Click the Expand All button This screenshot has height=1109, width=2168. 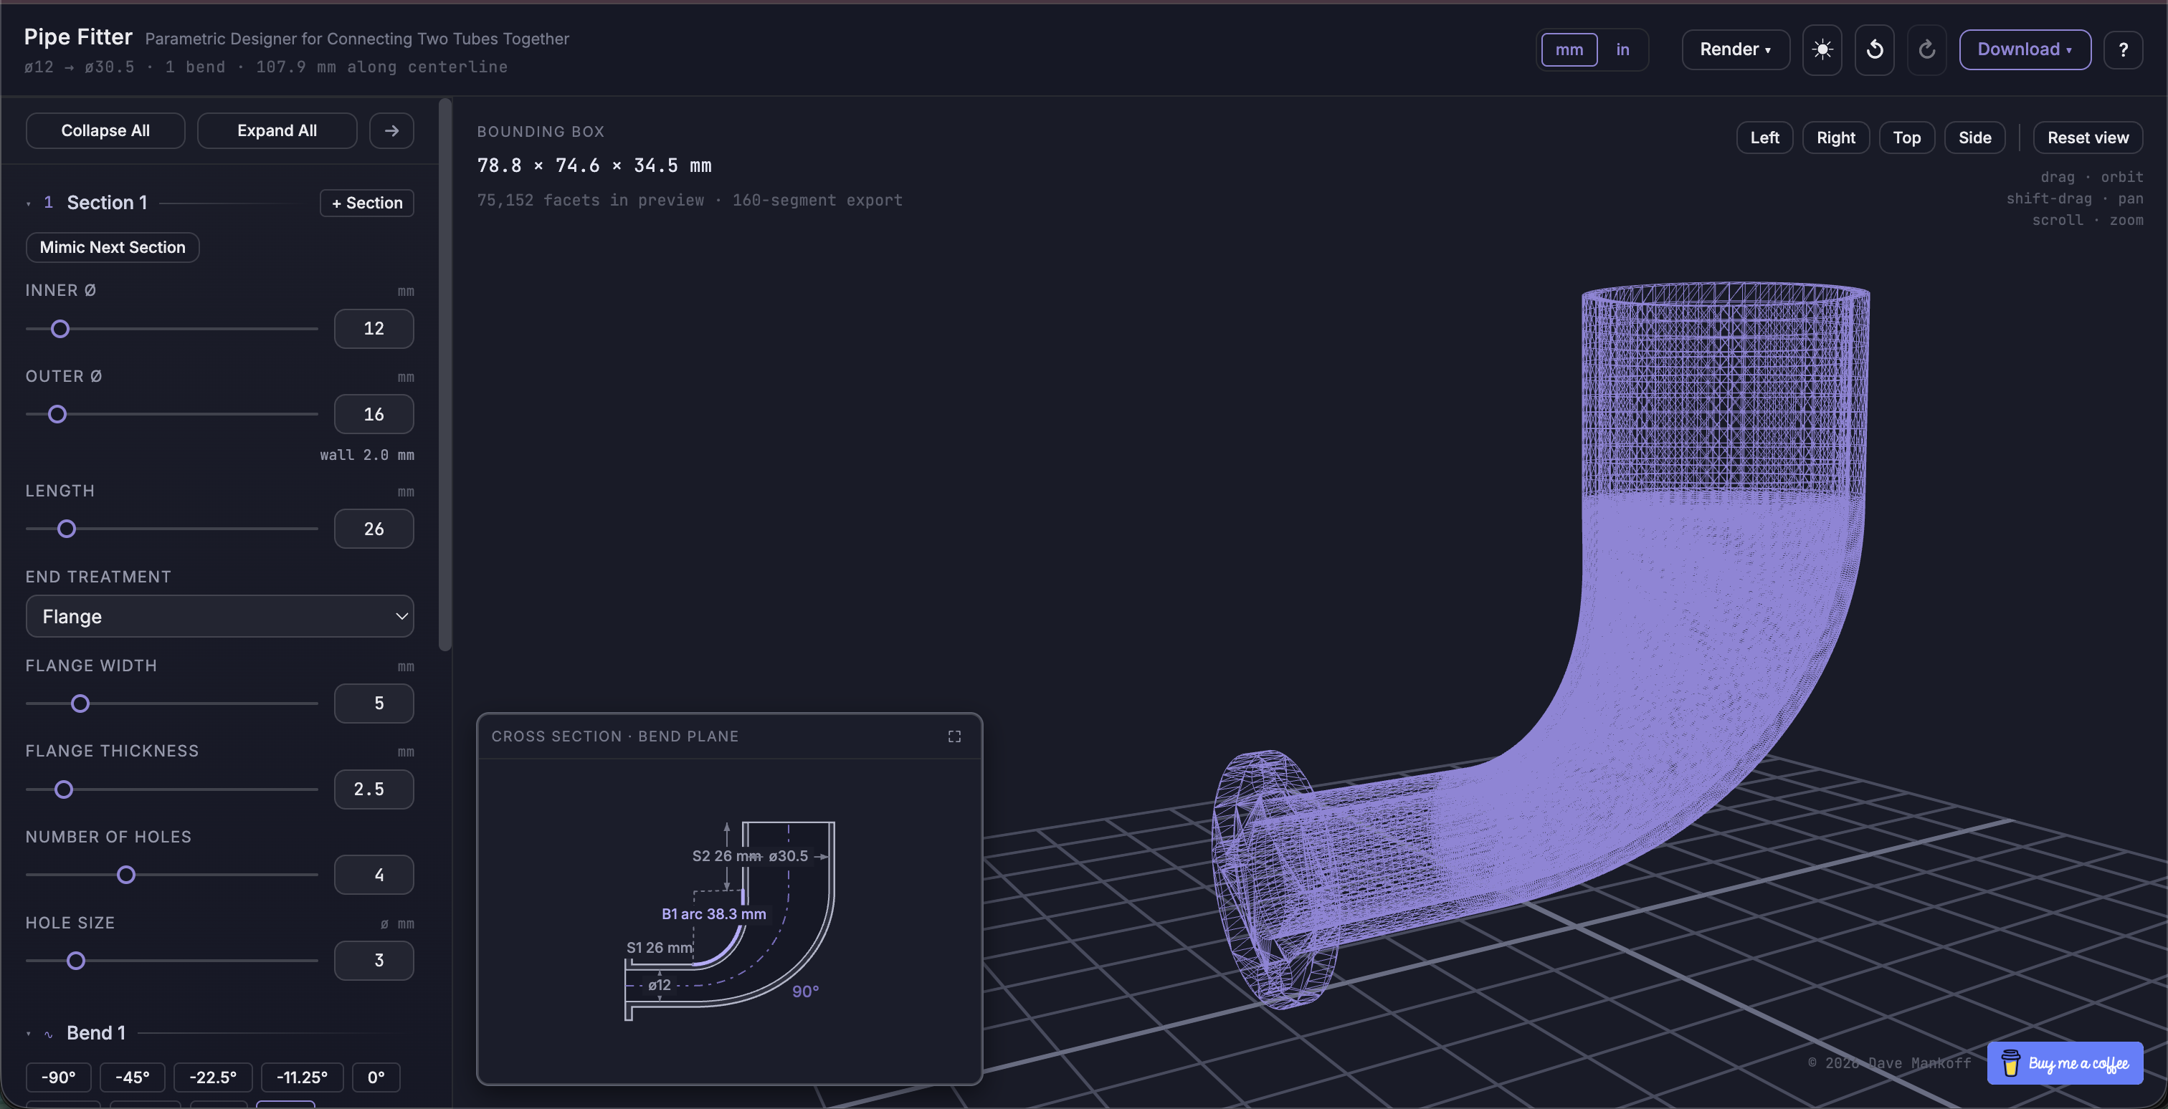coord(277,130)
